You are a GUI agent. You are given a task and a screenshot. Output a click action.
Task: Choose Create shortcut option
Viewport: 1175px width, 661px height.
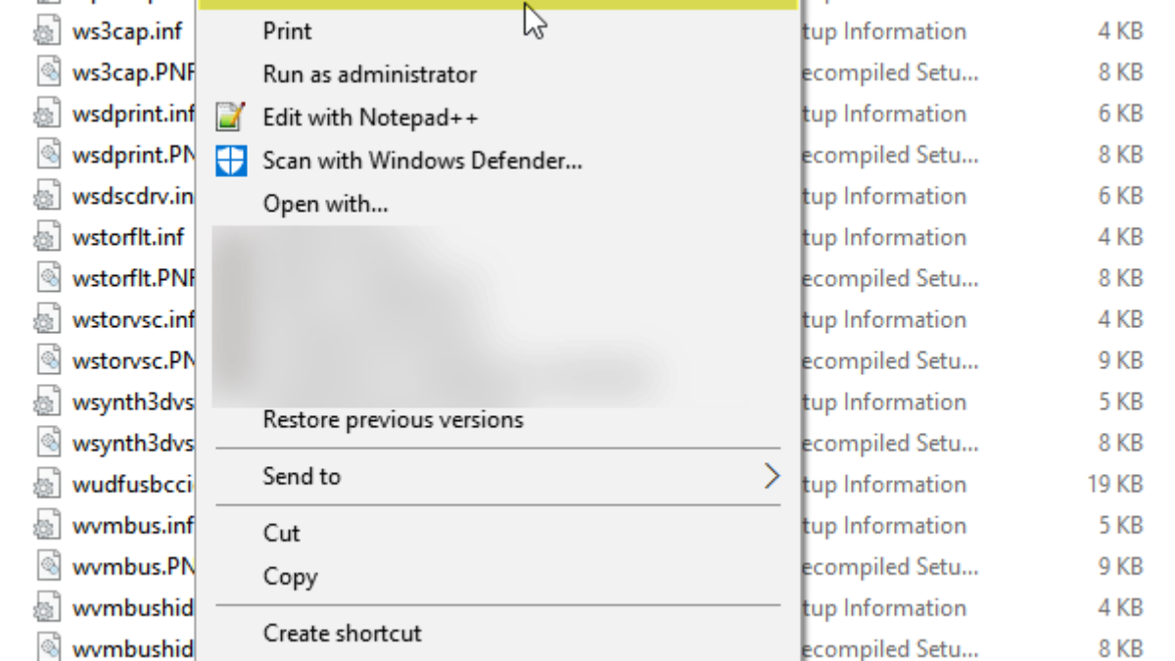tap(342, 633)
